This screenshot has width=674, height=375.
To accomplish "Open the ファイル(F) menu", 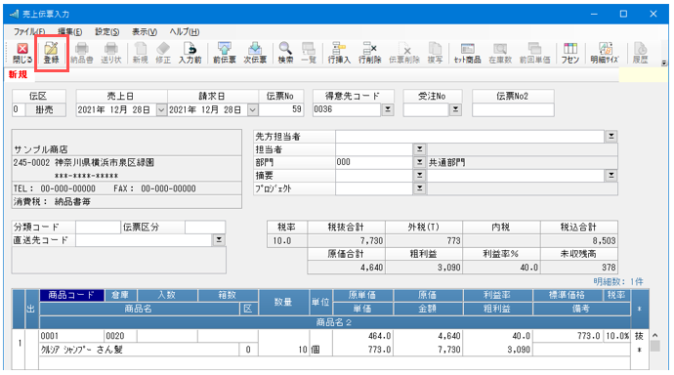I will 29,32.
